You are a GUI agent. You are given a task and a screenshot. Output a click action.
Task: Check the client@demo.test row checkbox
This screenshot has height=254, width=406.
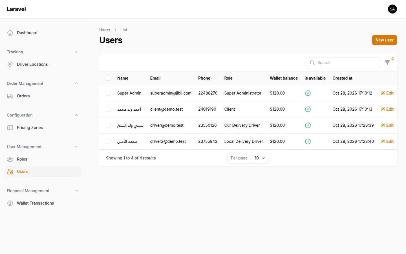pos(108,109)
